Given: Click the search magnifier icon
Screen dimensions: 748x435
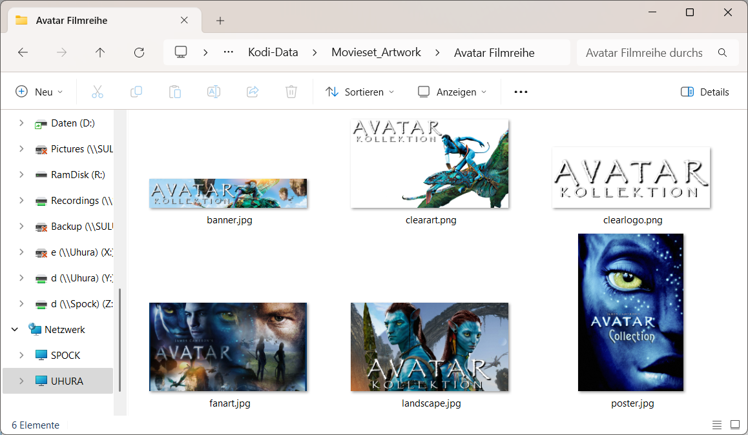Looking at the screenshot, I should coord(722,52).
